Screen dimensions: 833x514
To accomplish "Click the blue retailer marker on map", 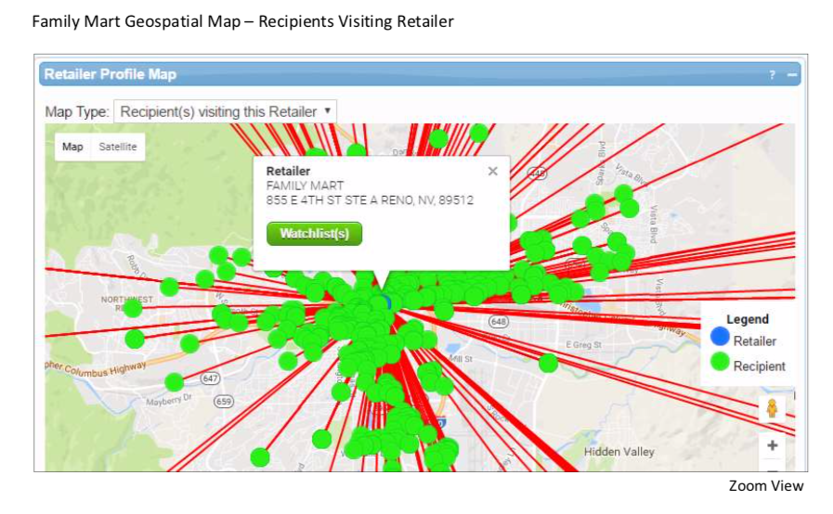I will click(386, 303).
